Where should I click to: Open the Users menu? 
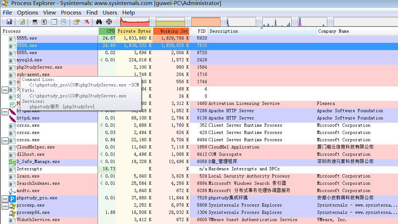point(110,13)
